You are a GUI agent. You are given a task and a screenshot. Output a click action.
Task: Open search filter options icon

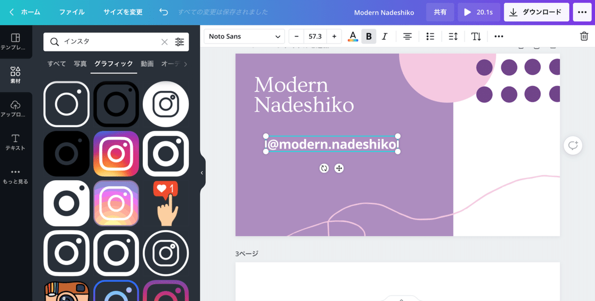click(x=179, y=42)
